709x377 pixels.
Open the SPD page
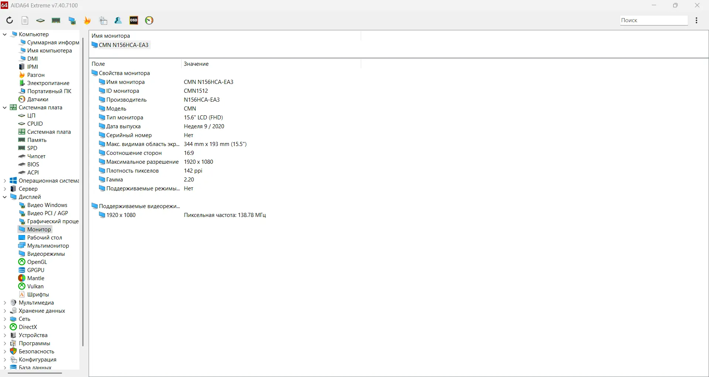click(x=28, y=148)
